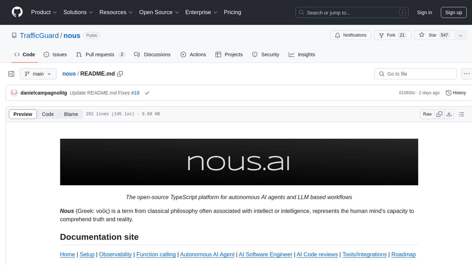Open commit 610830c
Image resolution: width=472 pixels, height=265 pixels.
click(x=407, y=93)
